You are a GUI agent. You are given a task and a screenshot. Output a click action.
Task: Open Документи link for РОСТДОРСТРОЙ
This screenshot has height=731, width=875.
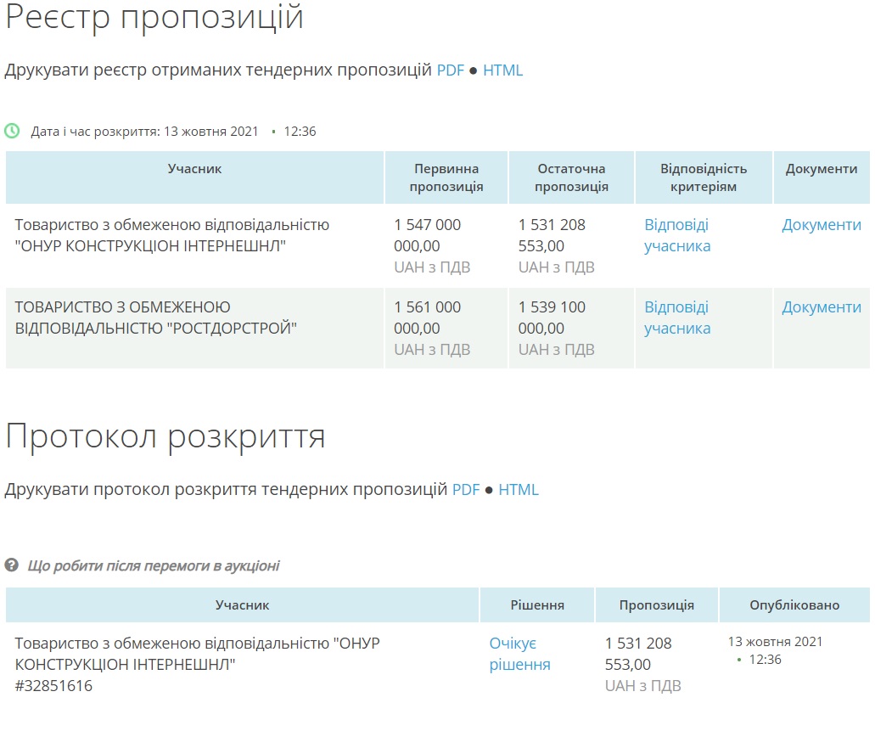pos(822,307)
